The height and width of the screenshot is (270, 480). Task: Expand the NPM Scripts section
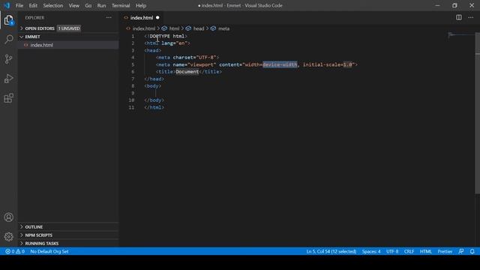coord(68,235)
